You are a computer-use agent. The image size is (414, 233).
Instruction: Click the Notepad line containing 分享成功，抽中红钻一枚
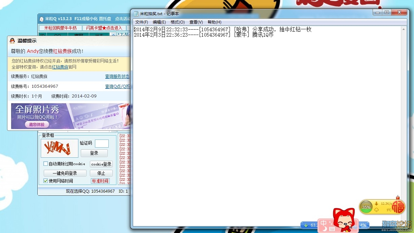[223, 30]
